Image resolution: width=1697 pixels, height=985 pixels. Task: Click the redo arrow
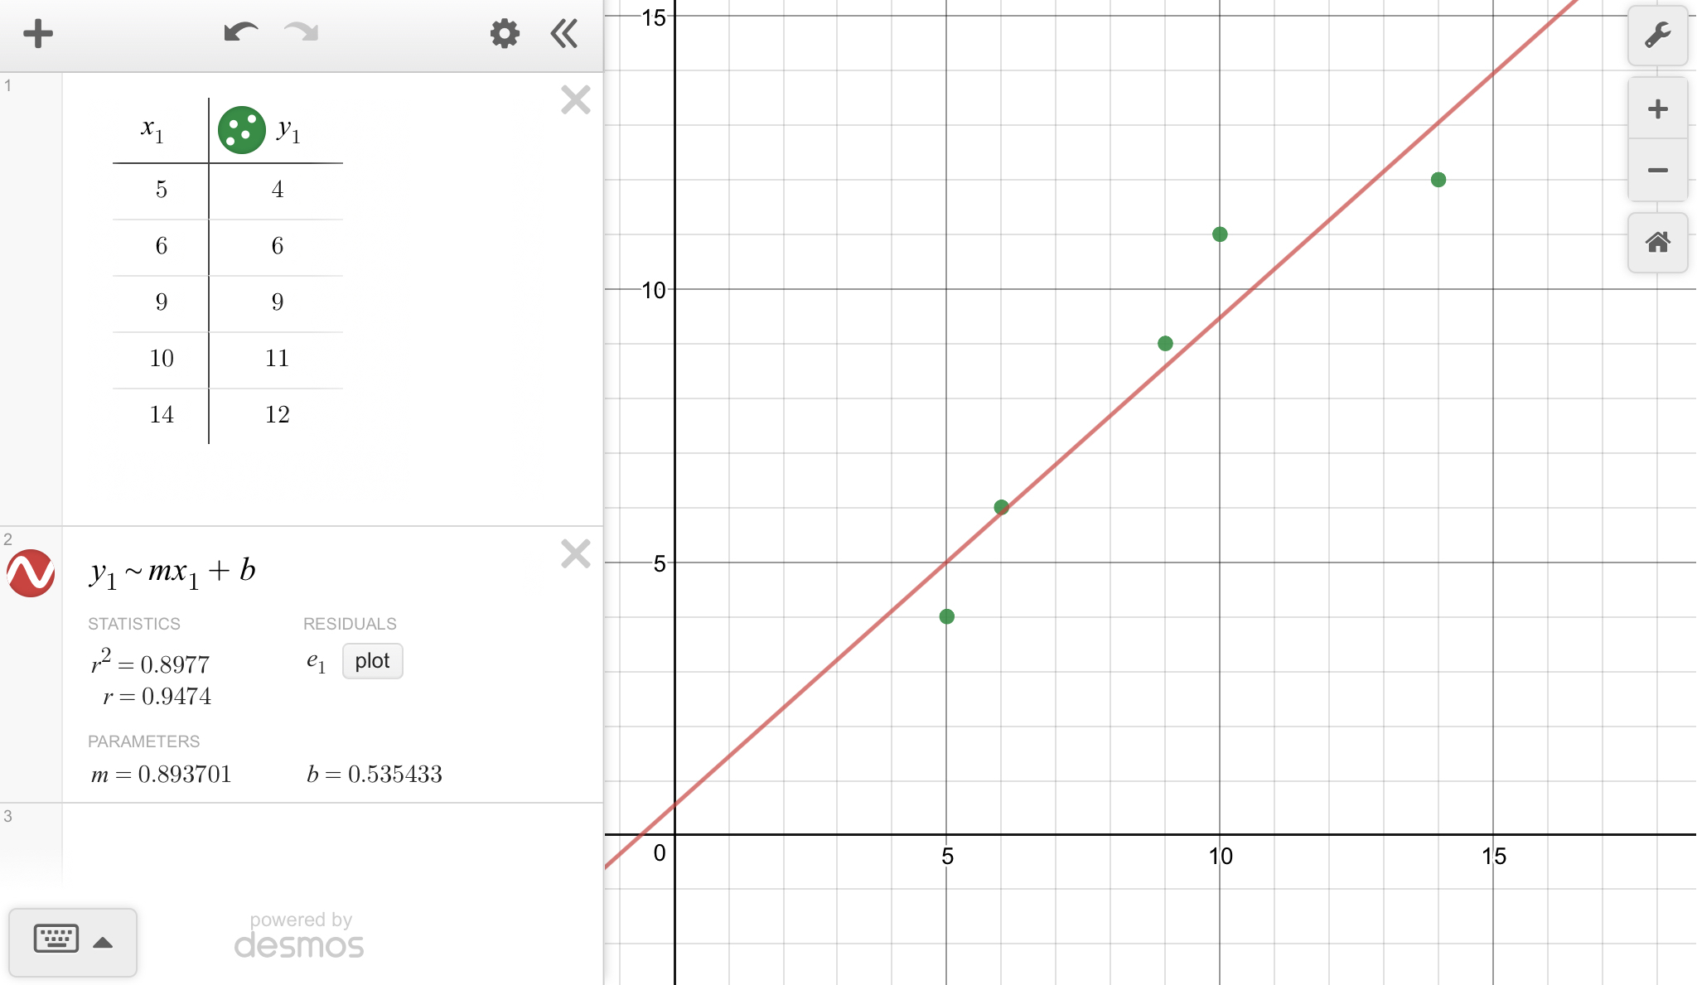(x=302, y=34)
